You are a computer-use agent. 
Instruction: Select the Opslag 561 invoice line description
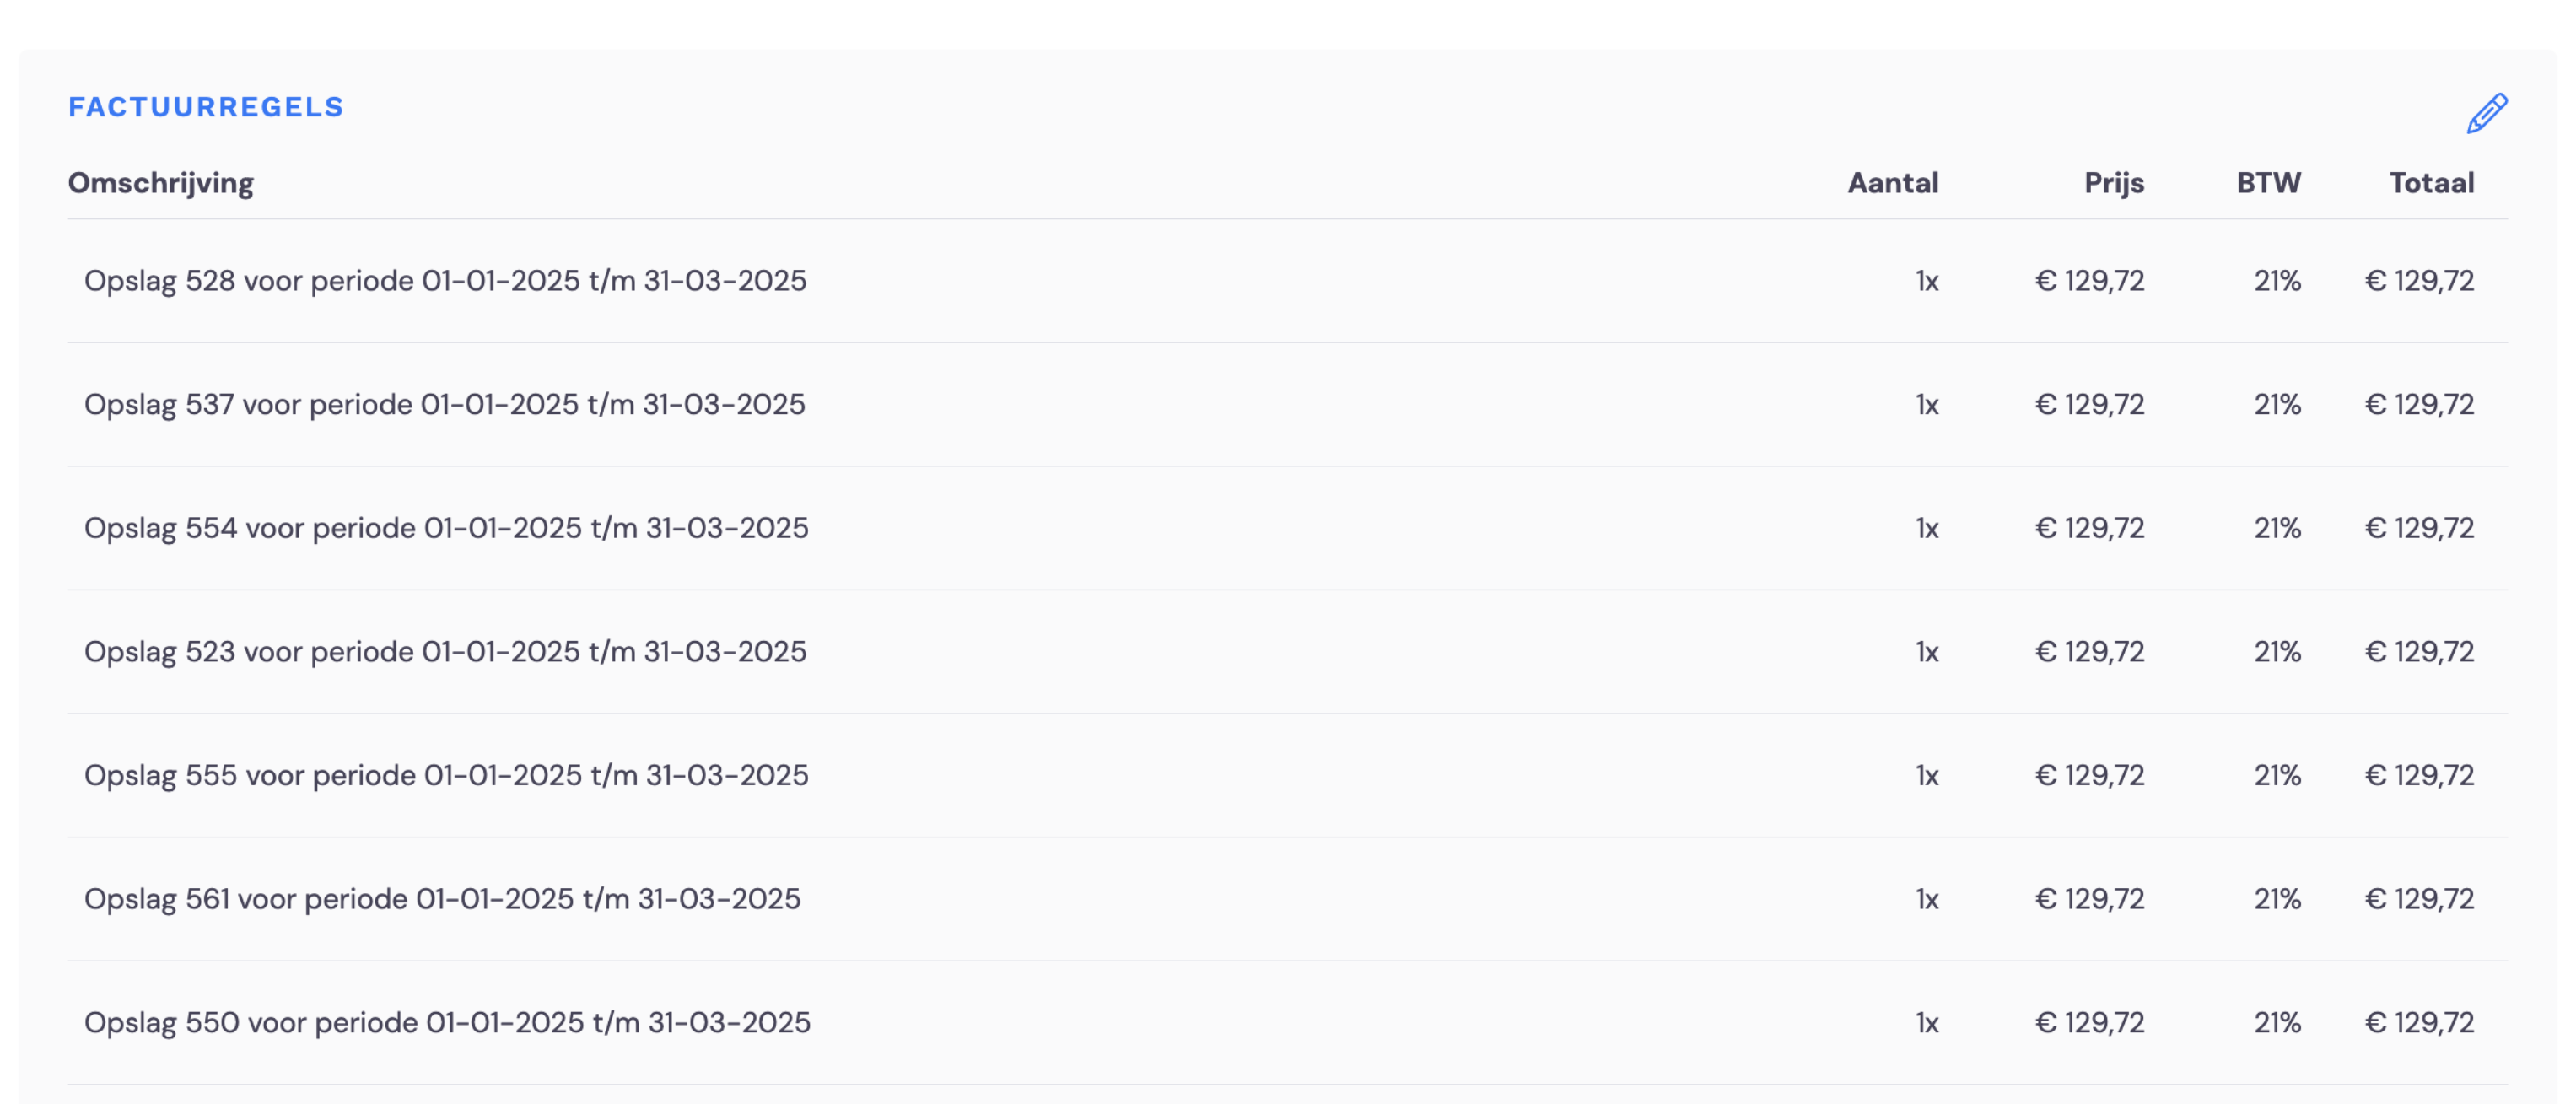point(442,899)
